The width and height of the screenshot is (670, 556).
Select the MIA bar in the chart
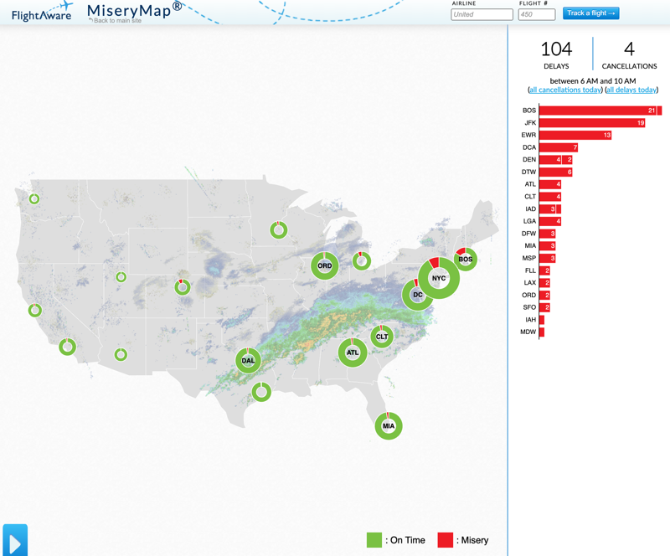coord(548,246)
